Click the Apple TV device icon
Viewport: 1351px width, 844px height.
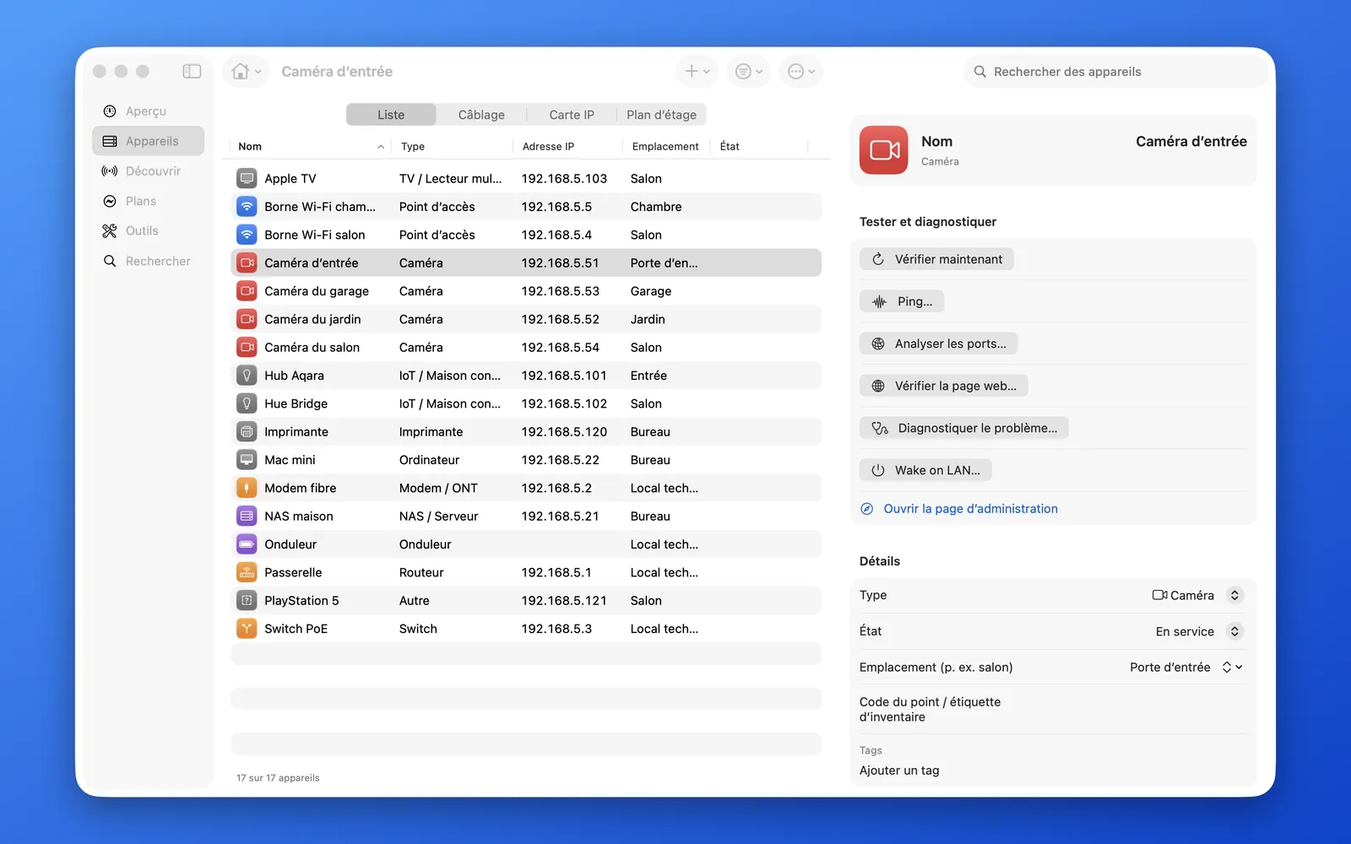point(247,179)
